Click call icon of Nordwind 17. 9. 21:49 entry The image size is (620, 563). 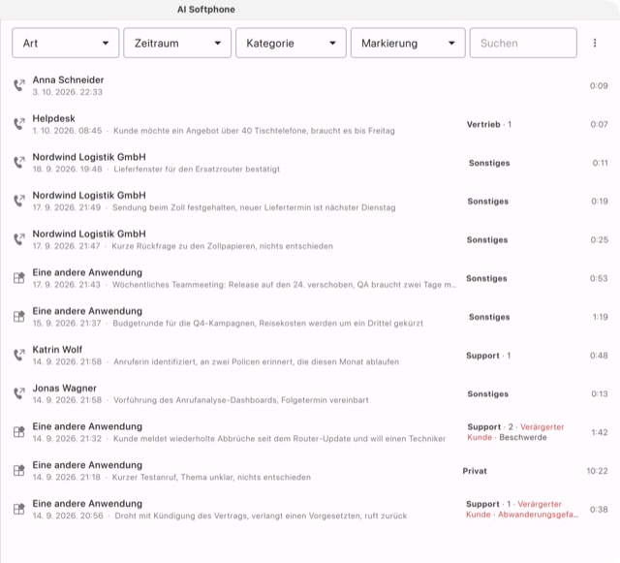click(x=19, y=201)
